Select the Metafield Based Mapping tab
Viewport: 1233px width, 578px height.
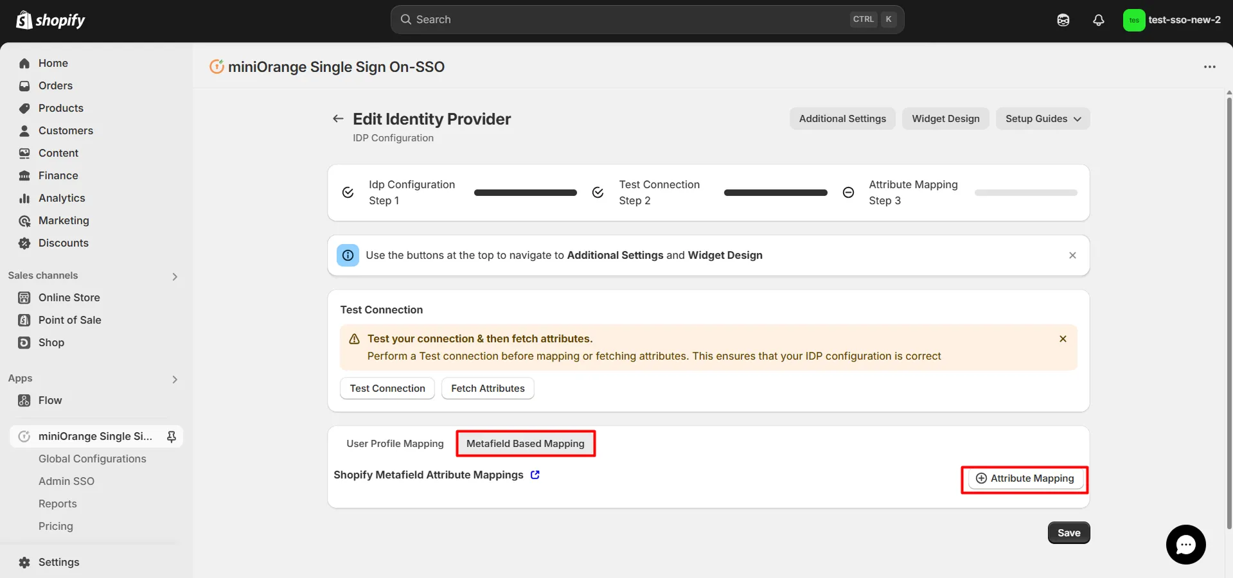526,444
